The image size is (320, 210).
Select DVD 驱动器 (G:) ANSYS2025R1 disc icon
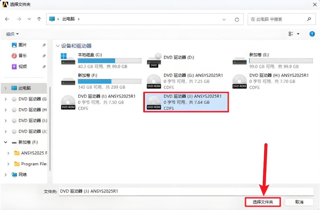point(154,81)
